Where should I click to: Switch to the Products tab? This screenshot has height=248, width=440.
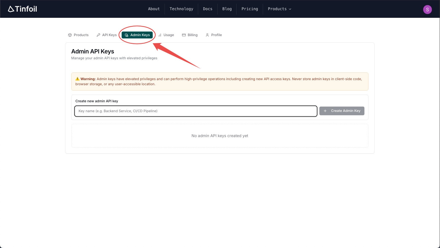[x=78, y=35]
